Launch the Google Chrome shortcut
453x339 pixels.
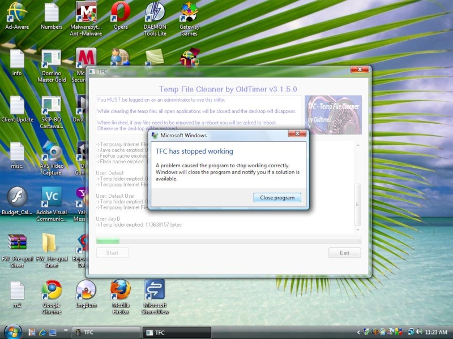[52, 297]
